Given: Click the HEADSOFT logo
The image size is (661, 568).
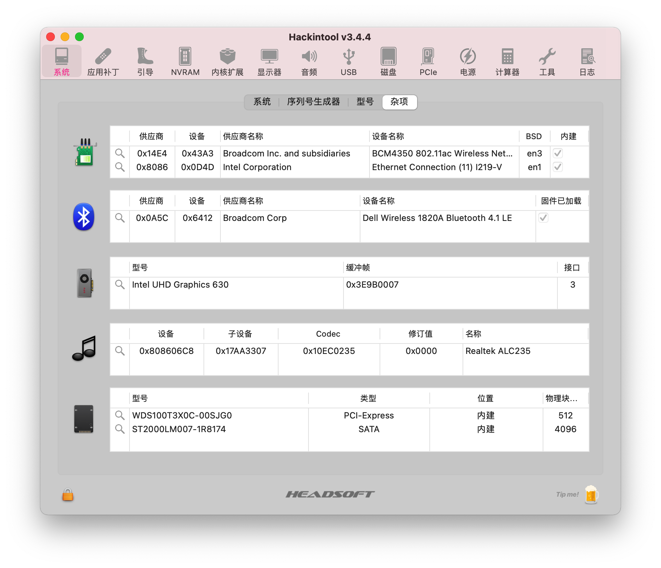Looking at the screenshot, I should (330, 494).
